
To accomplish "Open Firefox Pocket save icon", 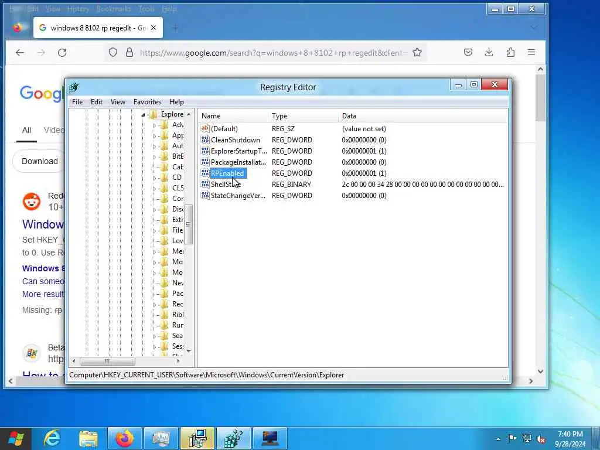I will point(468,52).
